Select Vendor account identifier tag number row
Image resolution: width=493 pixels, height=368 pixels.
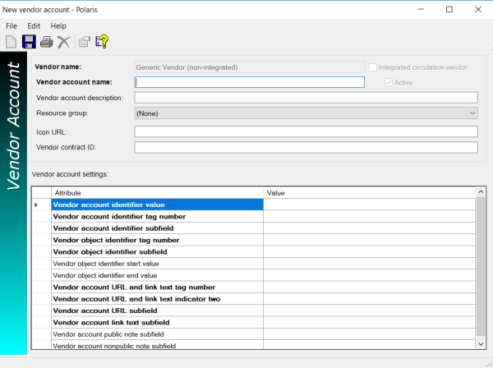pos(156,216)
